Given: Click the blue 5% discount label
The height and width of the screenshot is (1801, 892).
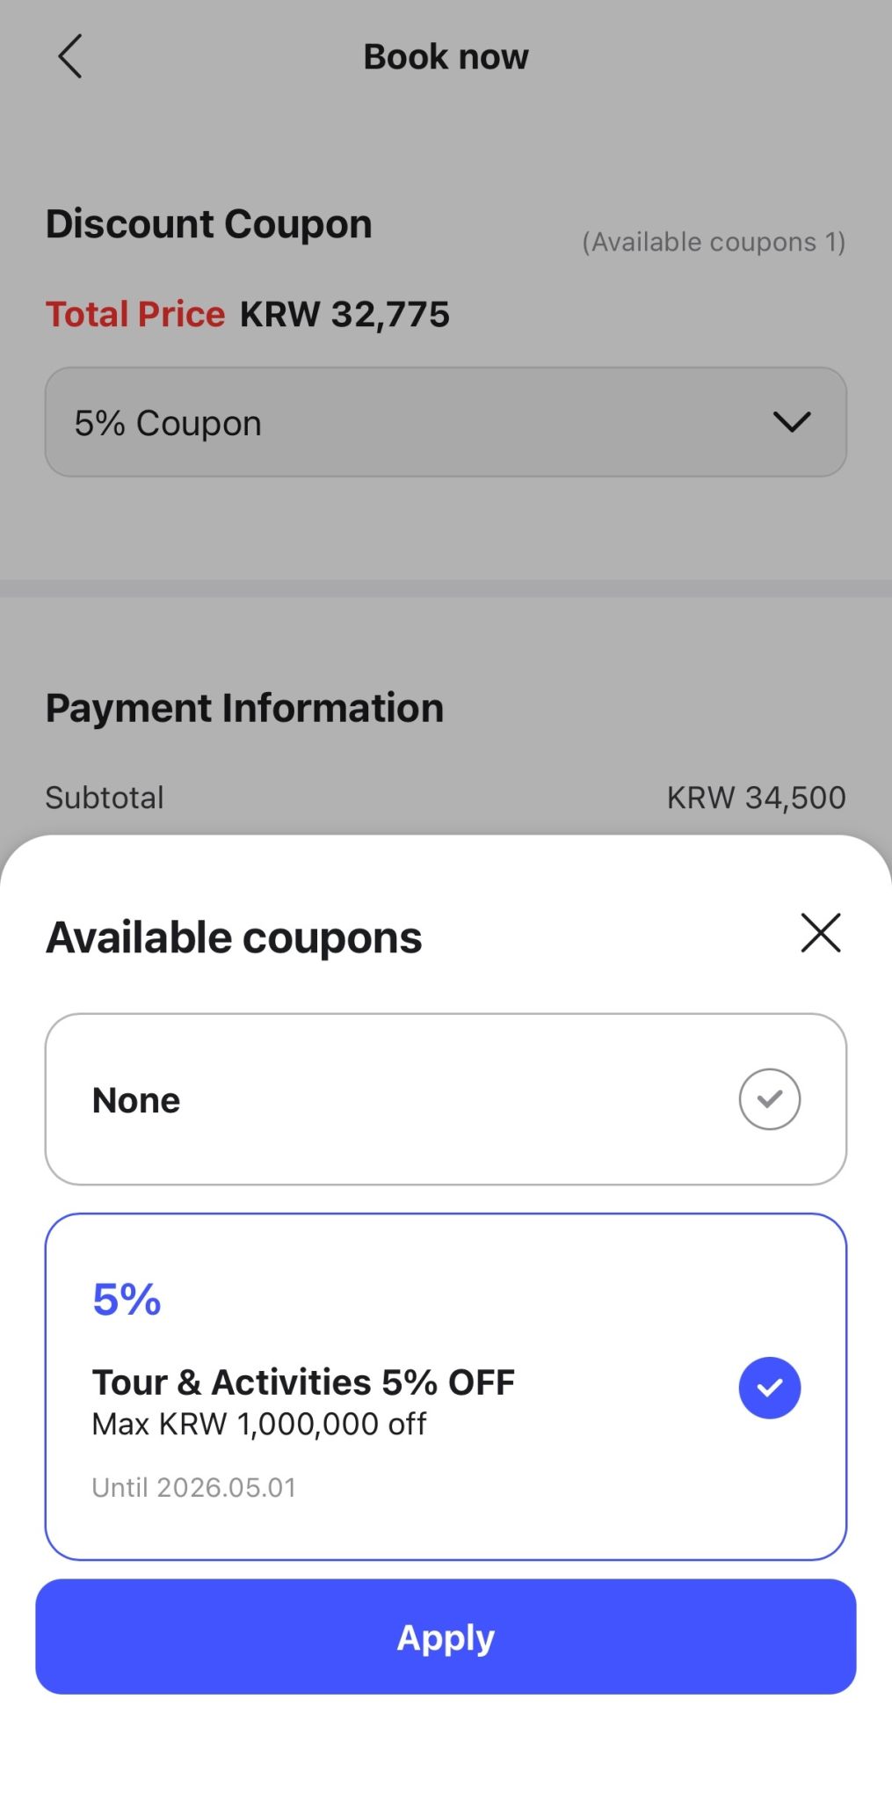Looking at the screenshot, I should coord(127,1299).
